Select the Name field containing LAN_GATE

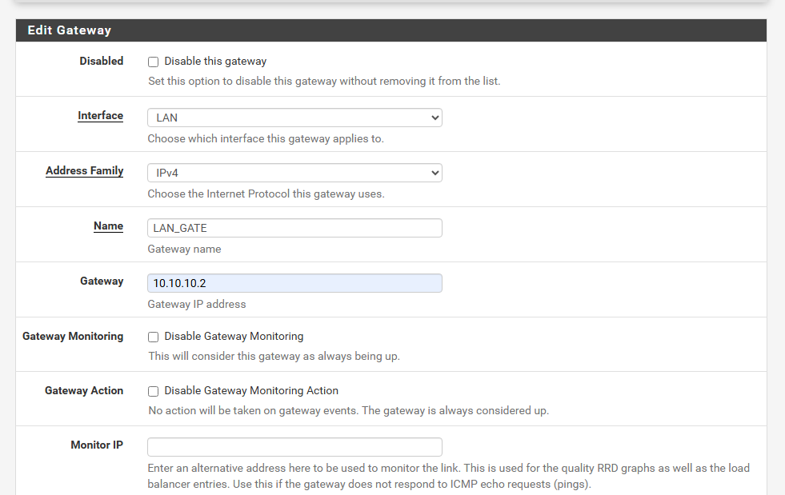click(x=294, y=228)
